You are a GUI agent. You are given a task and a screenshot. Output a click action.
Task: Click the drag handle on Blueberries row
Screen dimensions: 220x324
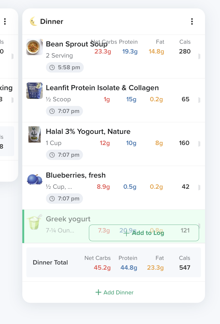[x=199, y=187]
